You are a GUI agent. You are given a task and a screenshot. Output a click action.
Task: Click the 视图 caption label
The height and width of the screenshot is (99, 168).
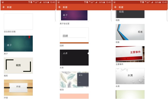(x=118, y=20)
